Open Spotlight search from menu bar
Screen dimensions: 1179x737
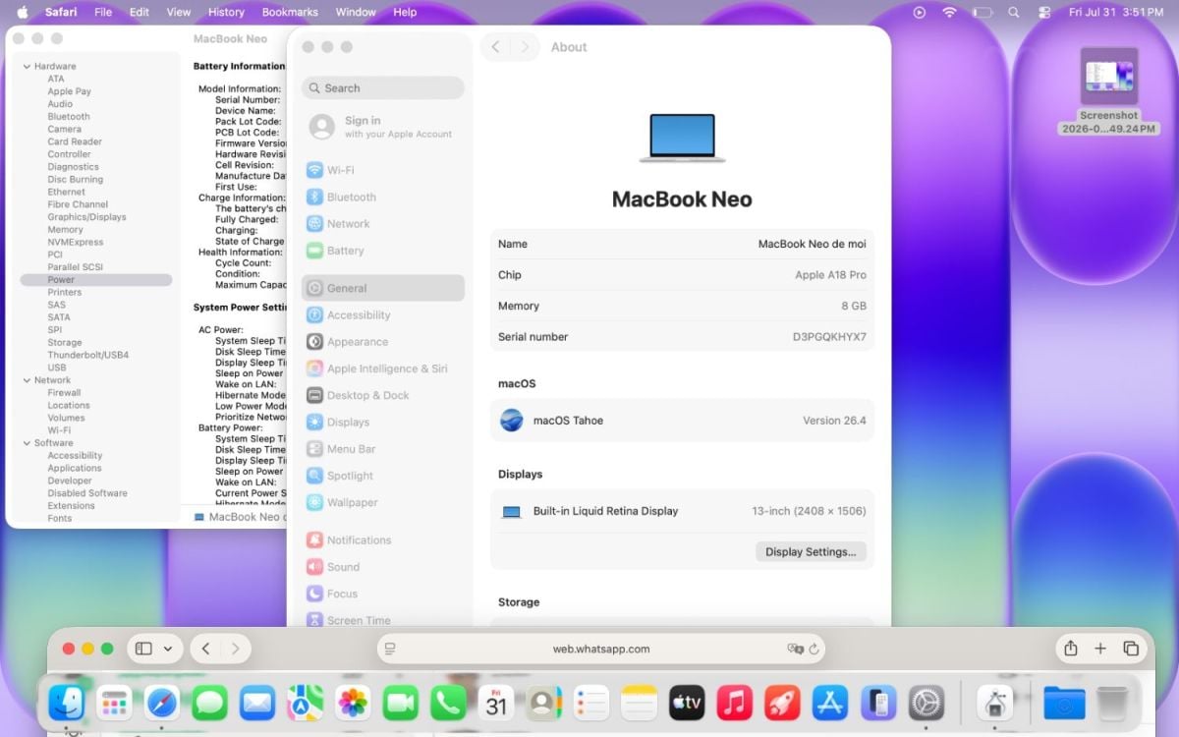[x=1013, y=13]
